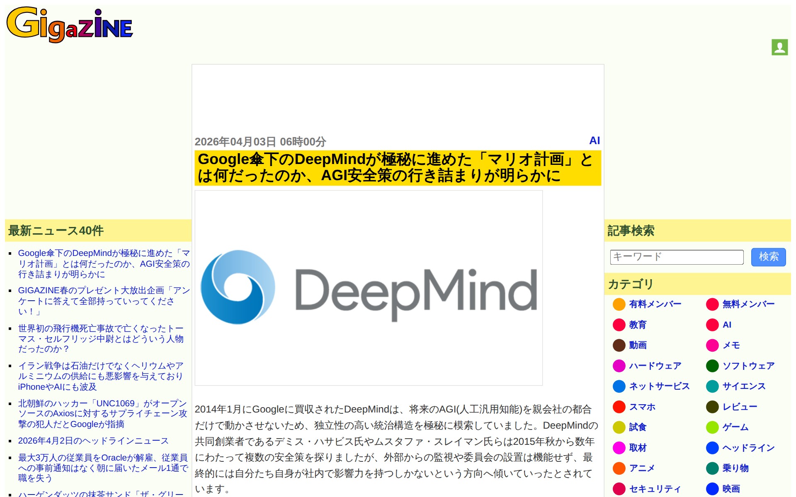Open the メモ category link text
This screenshot has width=796, height=497.
click(731, 345)
